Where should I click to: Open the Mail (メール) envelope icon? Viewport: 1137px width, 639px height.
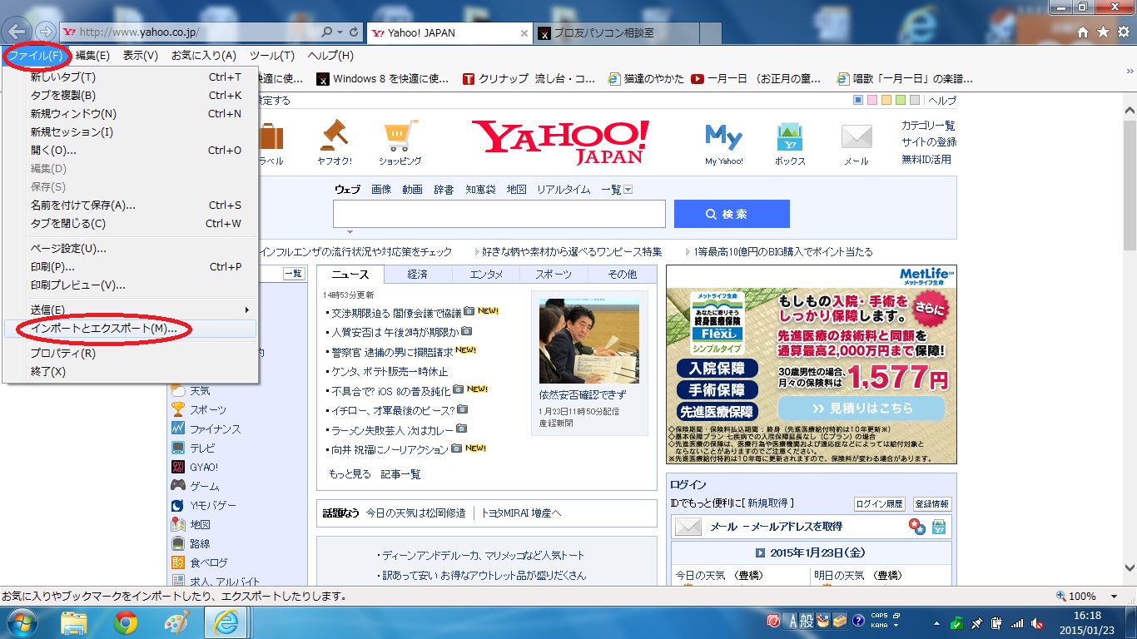pos(856,136)
